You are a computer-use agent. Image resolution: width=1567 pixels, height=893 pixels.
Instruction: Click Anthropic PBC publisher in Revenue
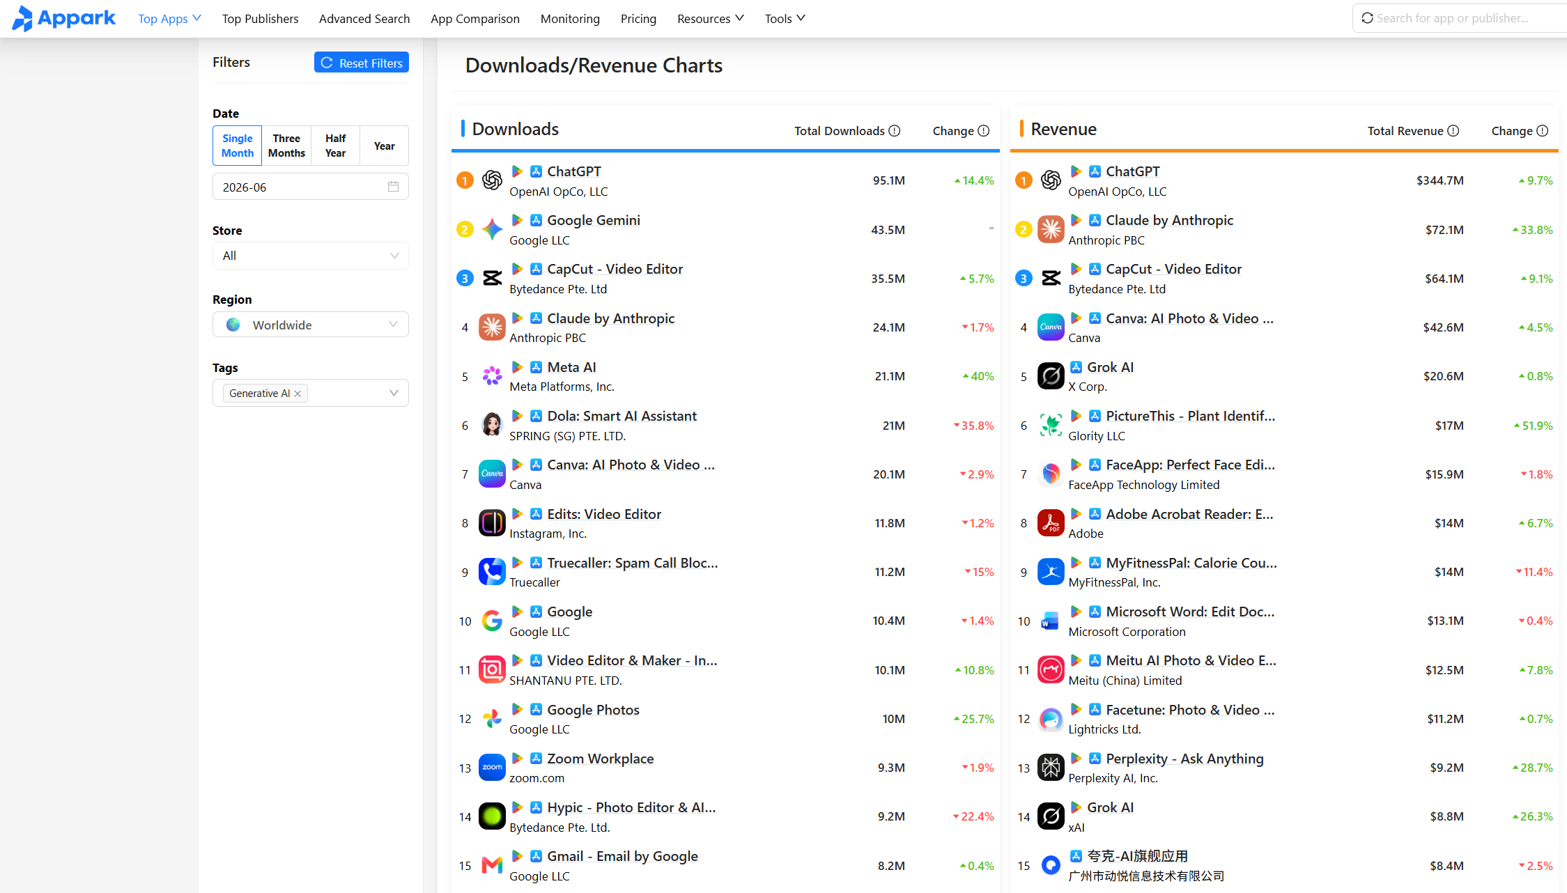(1106, 240)
